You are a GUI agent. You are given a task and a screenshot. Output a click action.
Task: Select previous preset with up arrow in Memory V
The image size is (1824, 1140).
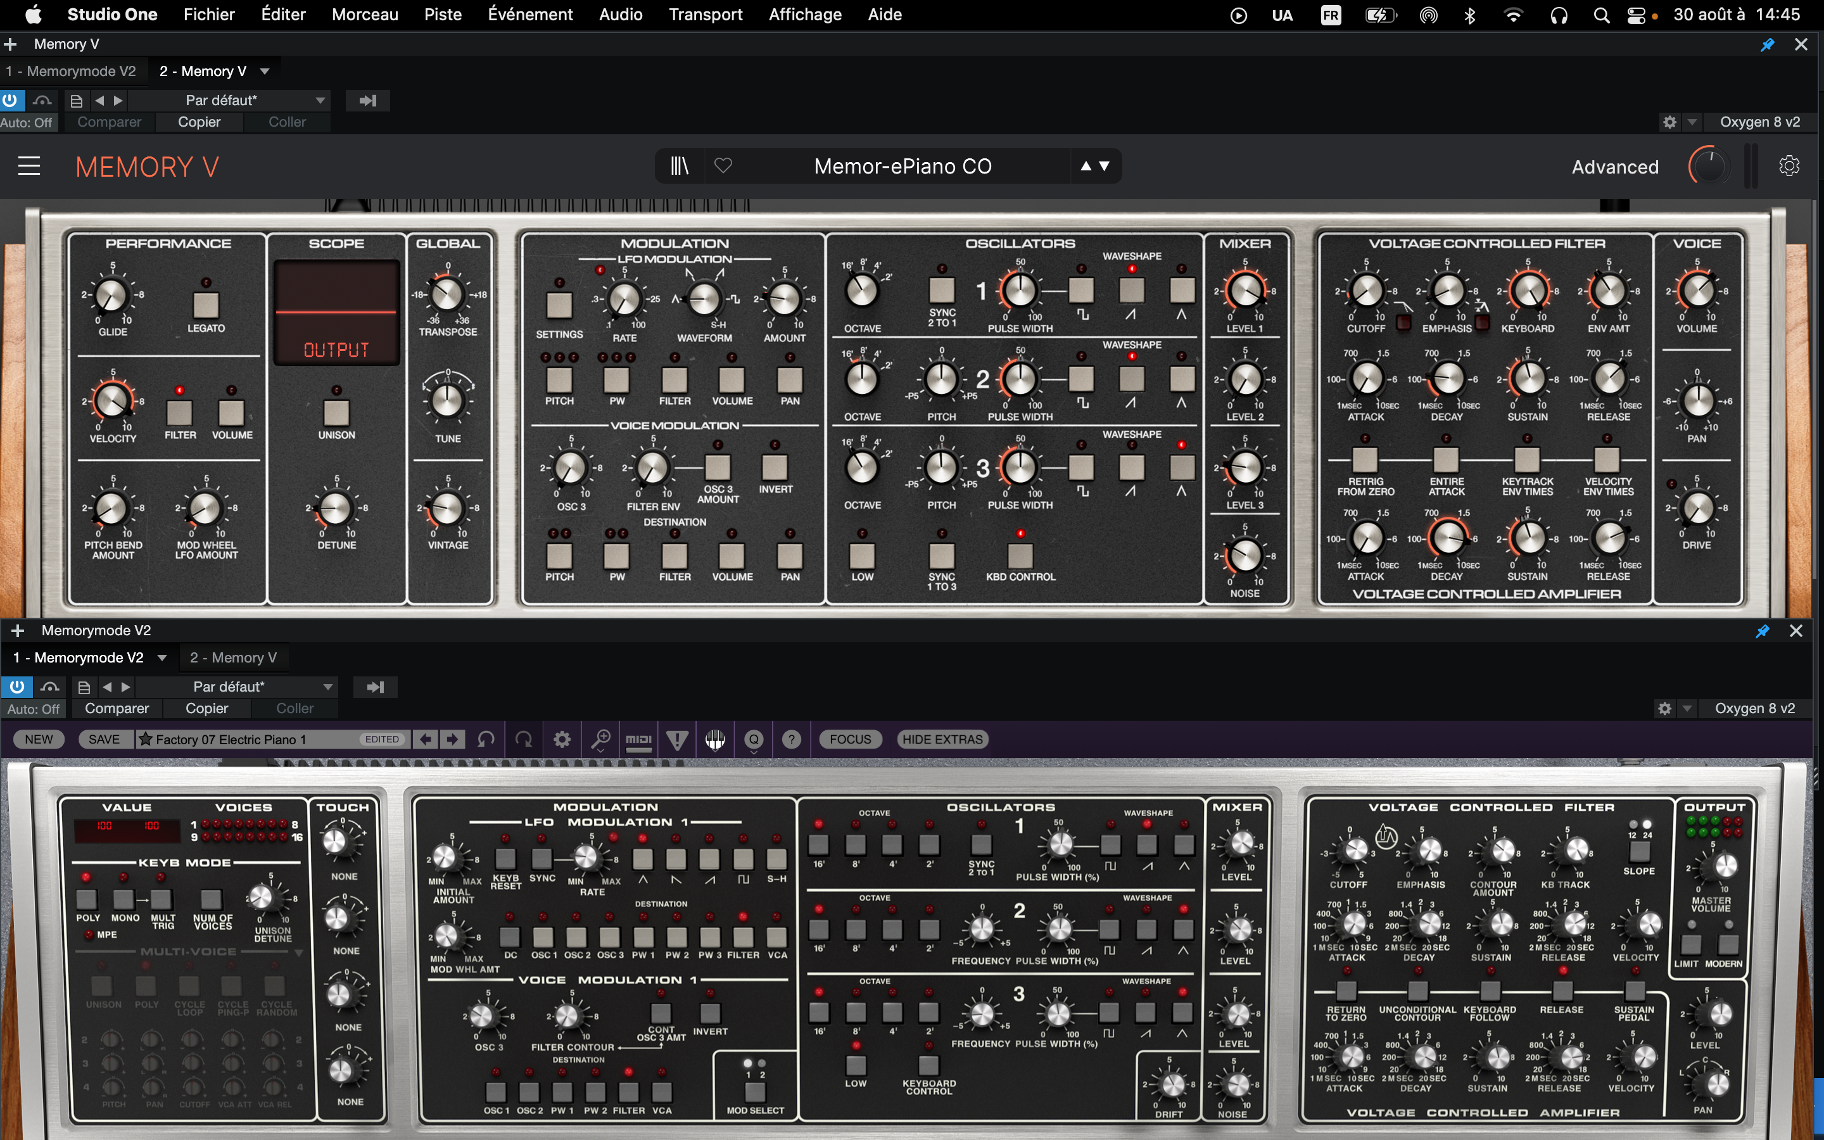coord(1086,166)
